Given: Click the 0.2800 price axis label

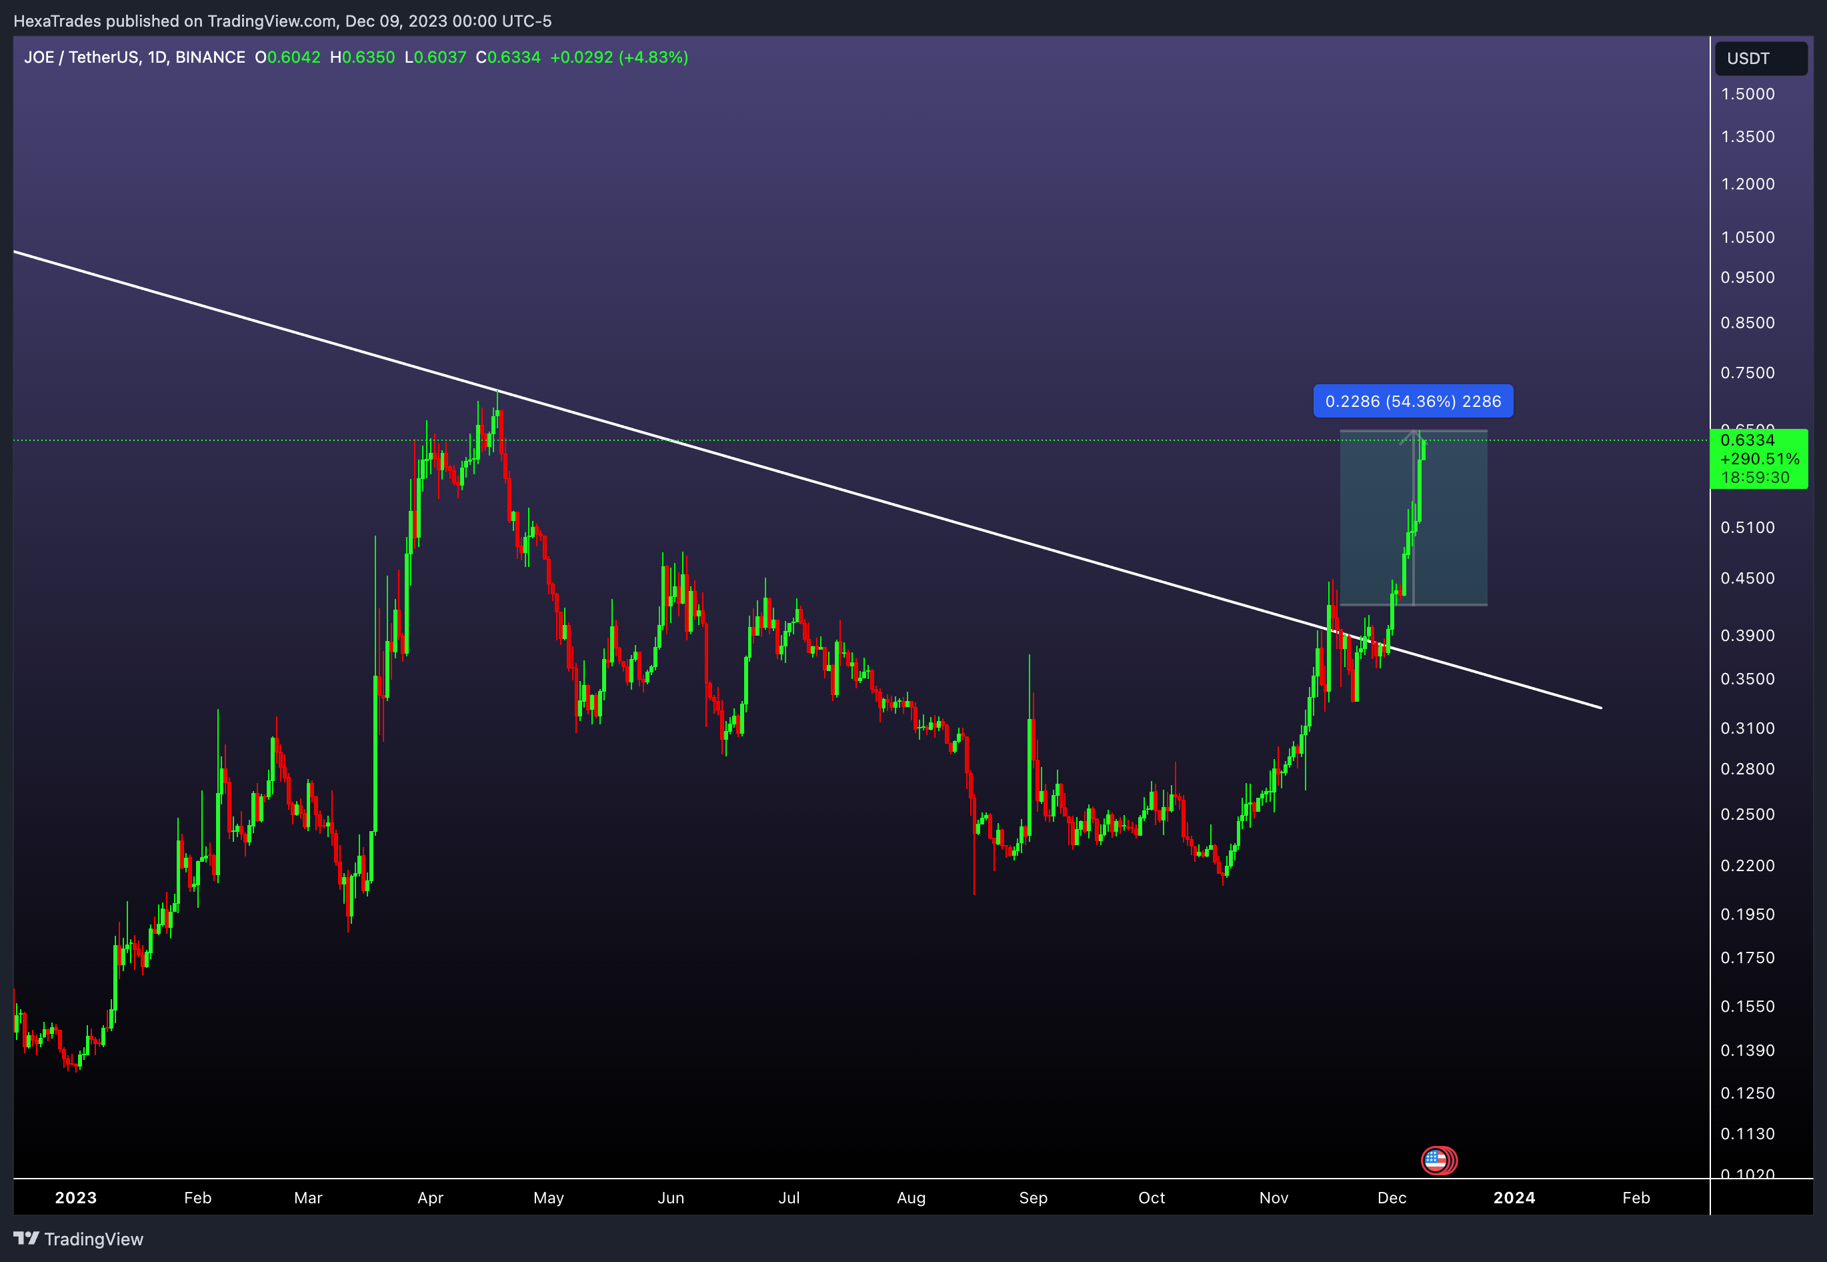Looking at the screenshot, I should pos(1747,769).
